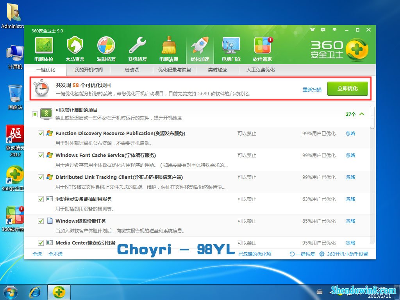Open the feedback speech bubble icon
The image size is (400, 300).
[x=323, y=30]
